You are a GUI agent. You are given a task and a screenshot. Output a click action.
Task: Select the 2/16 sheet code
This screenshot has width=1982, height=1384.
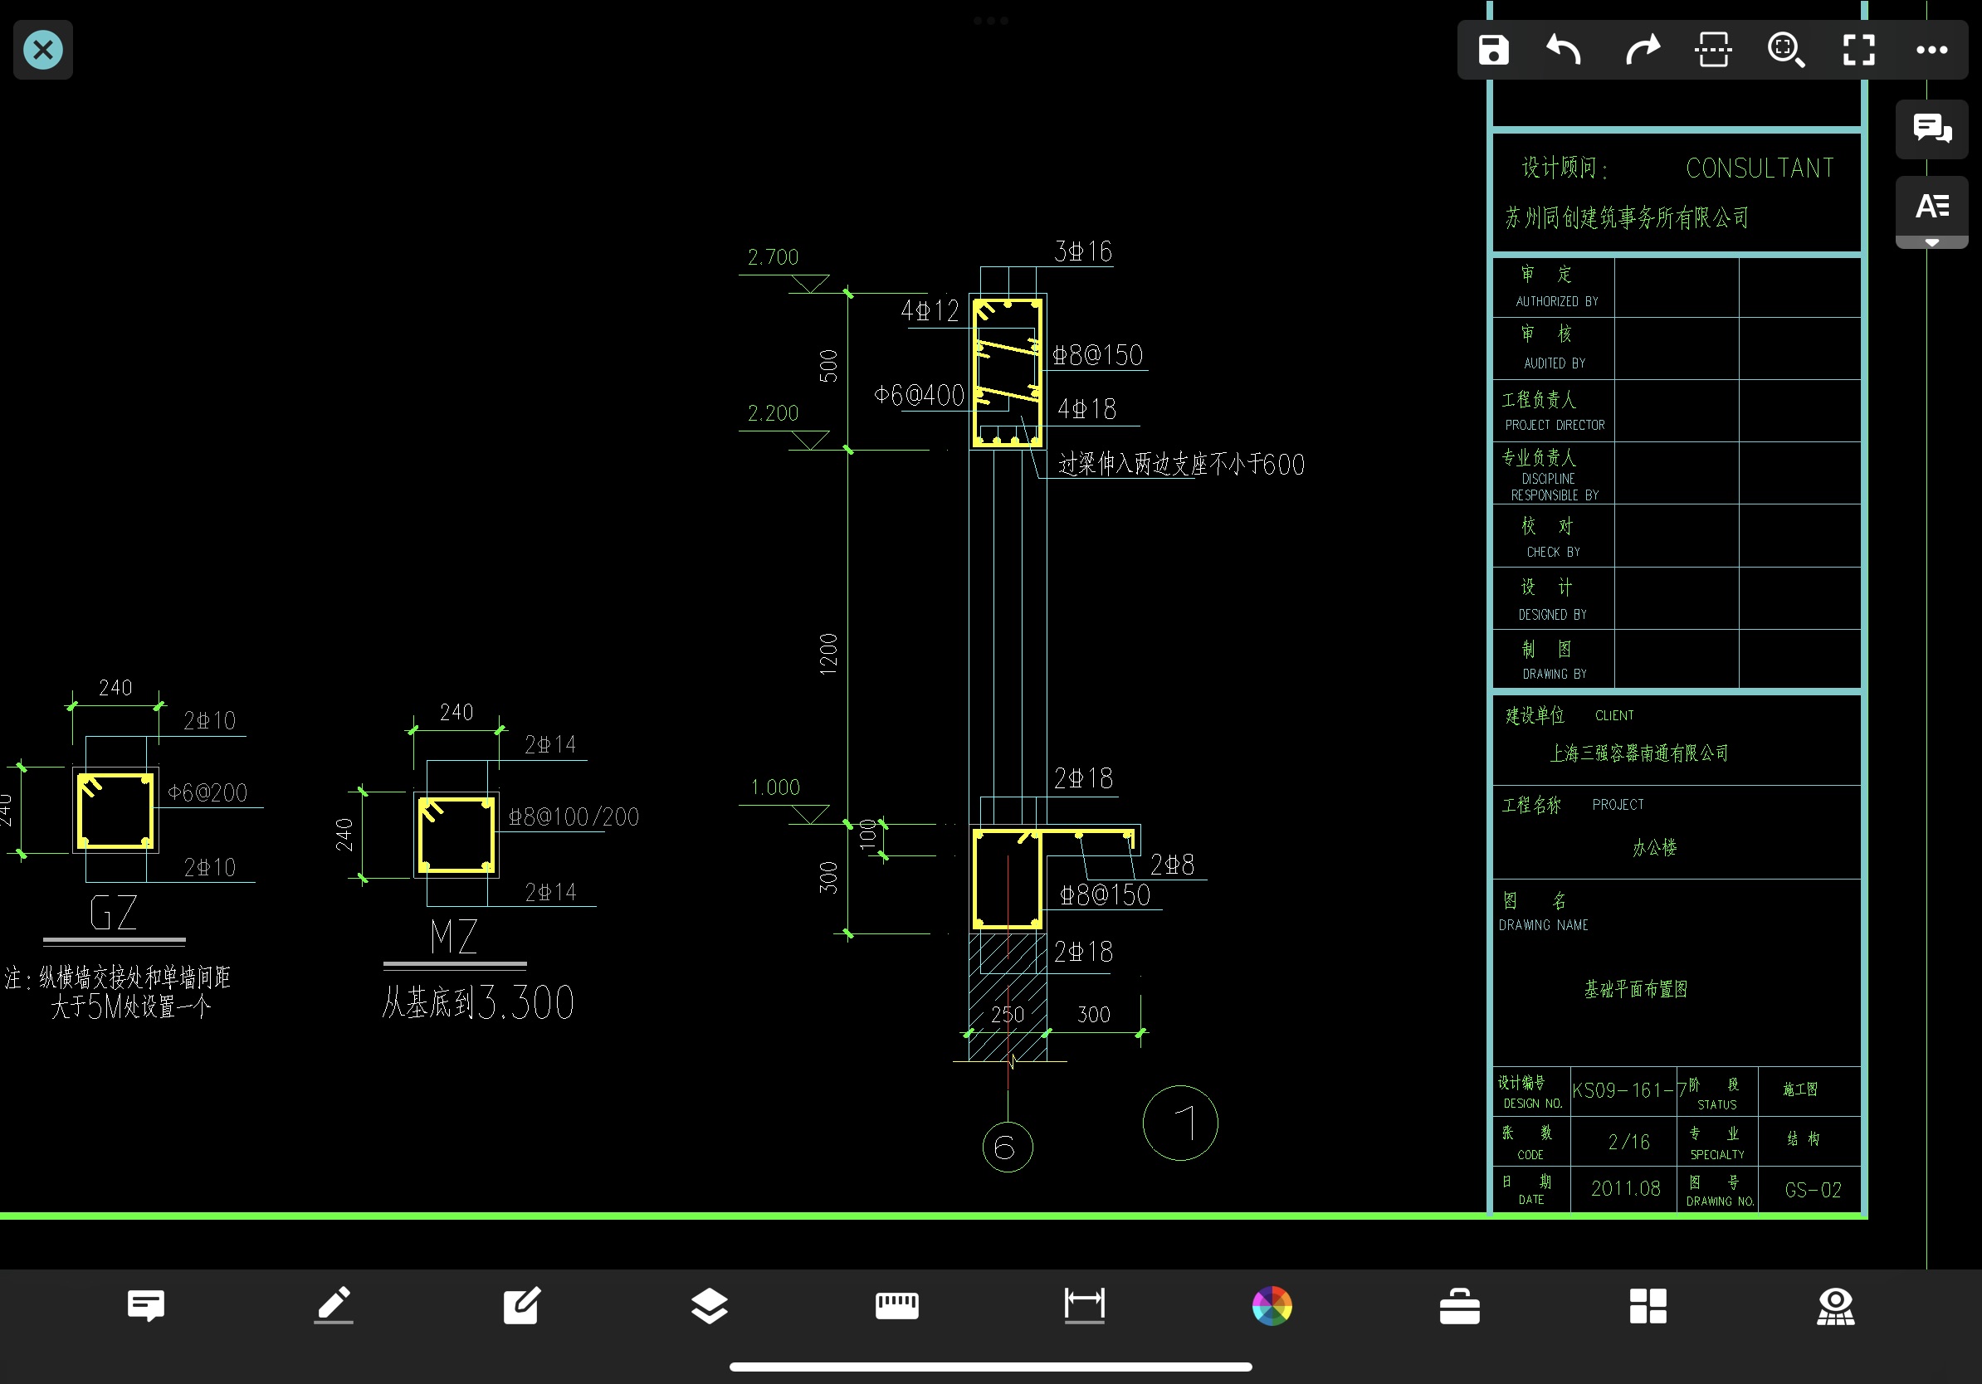[x=1628, y=1142]
